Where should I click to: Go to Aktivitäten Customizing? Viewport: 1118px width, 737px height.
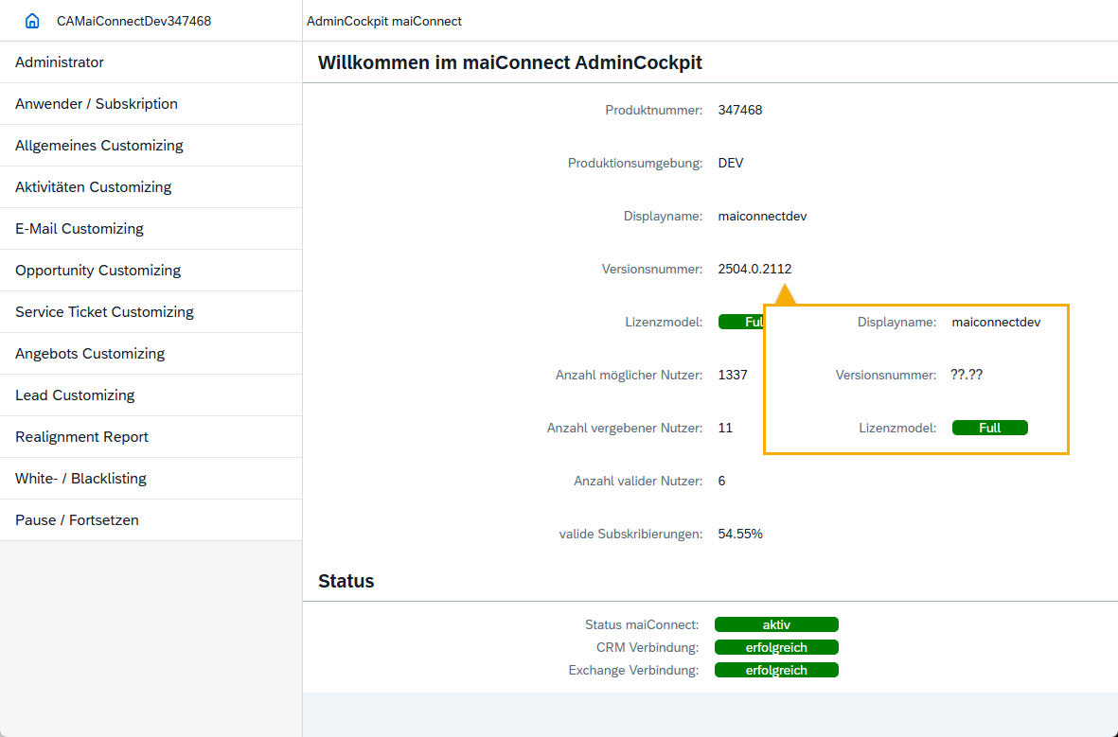[x=94, y=187]
